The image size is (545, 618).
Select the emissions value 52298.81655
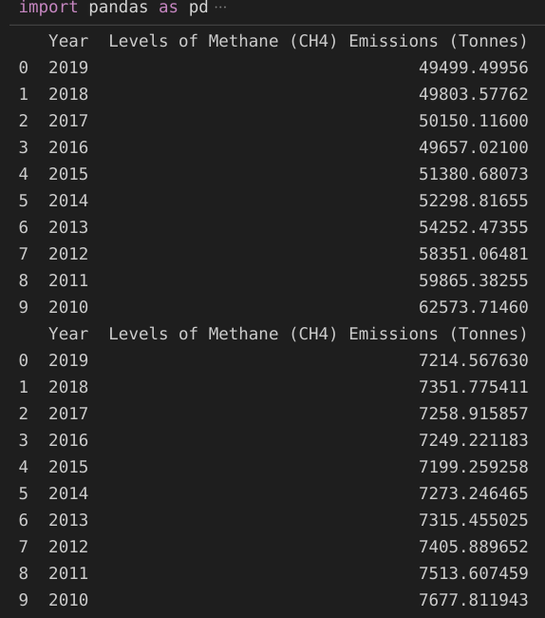pyautogui.click(x=474, y=201)
